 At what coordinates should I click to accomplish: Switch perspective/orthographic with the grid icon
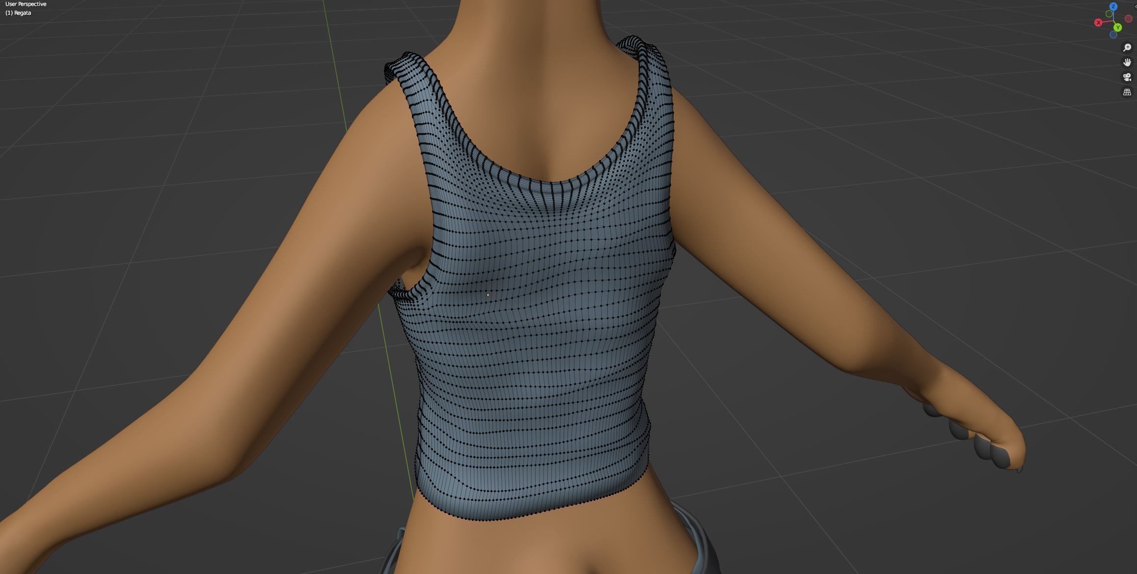[1127, 92]
